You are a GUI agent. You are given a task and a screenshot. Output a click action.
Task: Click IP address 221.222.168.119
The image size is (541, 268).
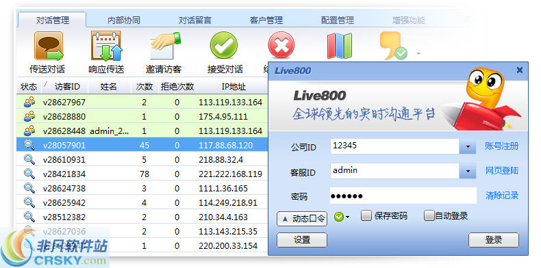[x=231, y=174]
